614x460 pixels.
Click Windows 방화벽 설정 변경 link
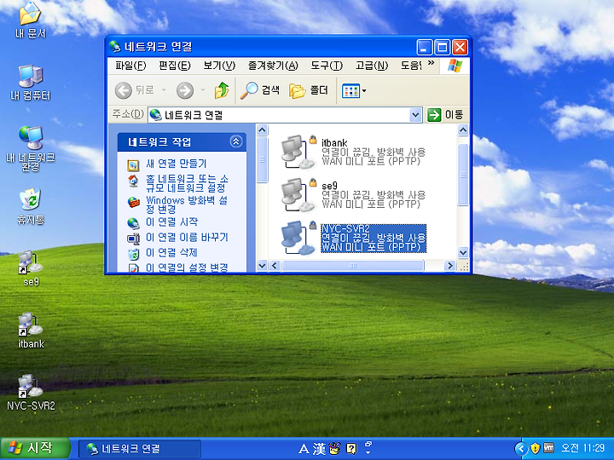tap(187, 204)
